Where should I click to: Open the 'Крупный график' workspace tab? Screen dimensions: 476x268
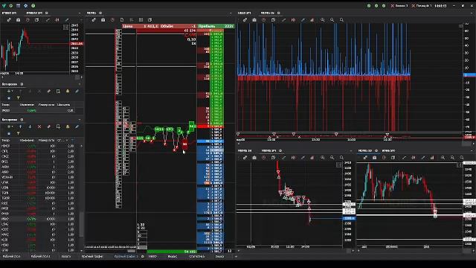[x=92, y=256]
